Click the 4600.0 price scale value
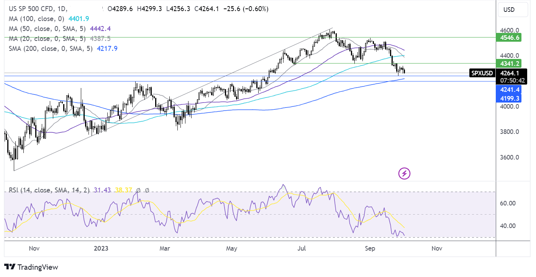 tap(509, 30)
